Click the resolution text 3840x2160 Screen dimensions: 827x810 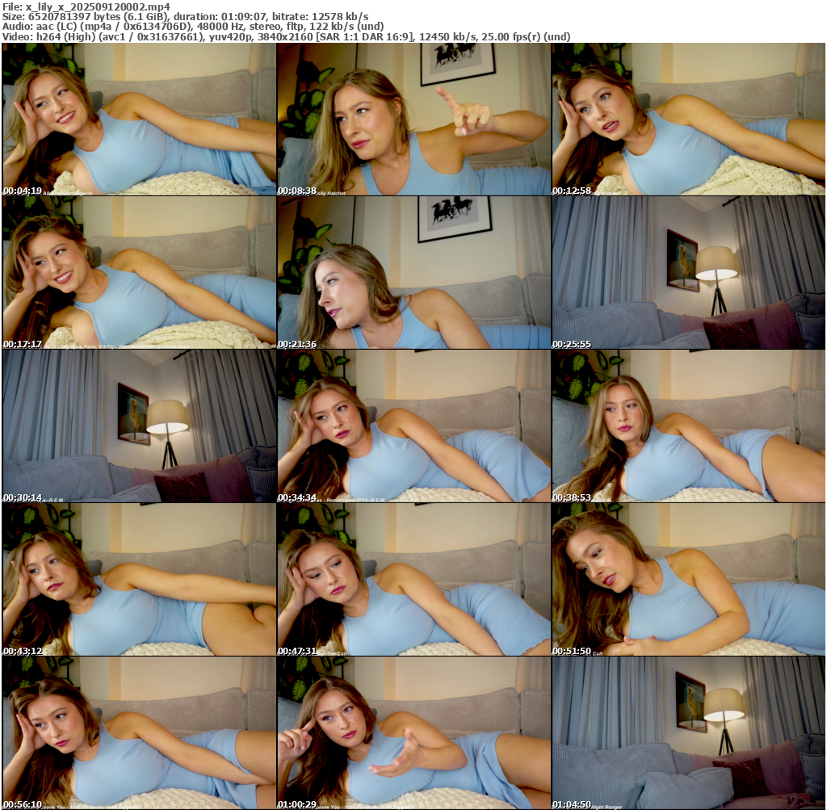283,37
